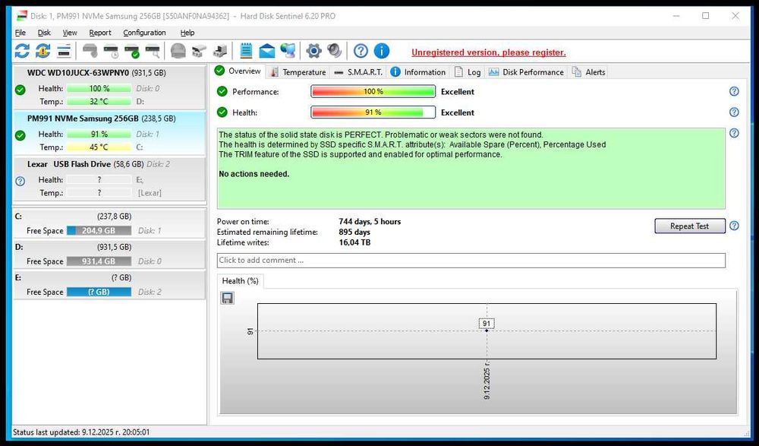Select PM991 NVMe Samsung 256GB disk entry
Screen dimensions: 759x446
(109, 133)
